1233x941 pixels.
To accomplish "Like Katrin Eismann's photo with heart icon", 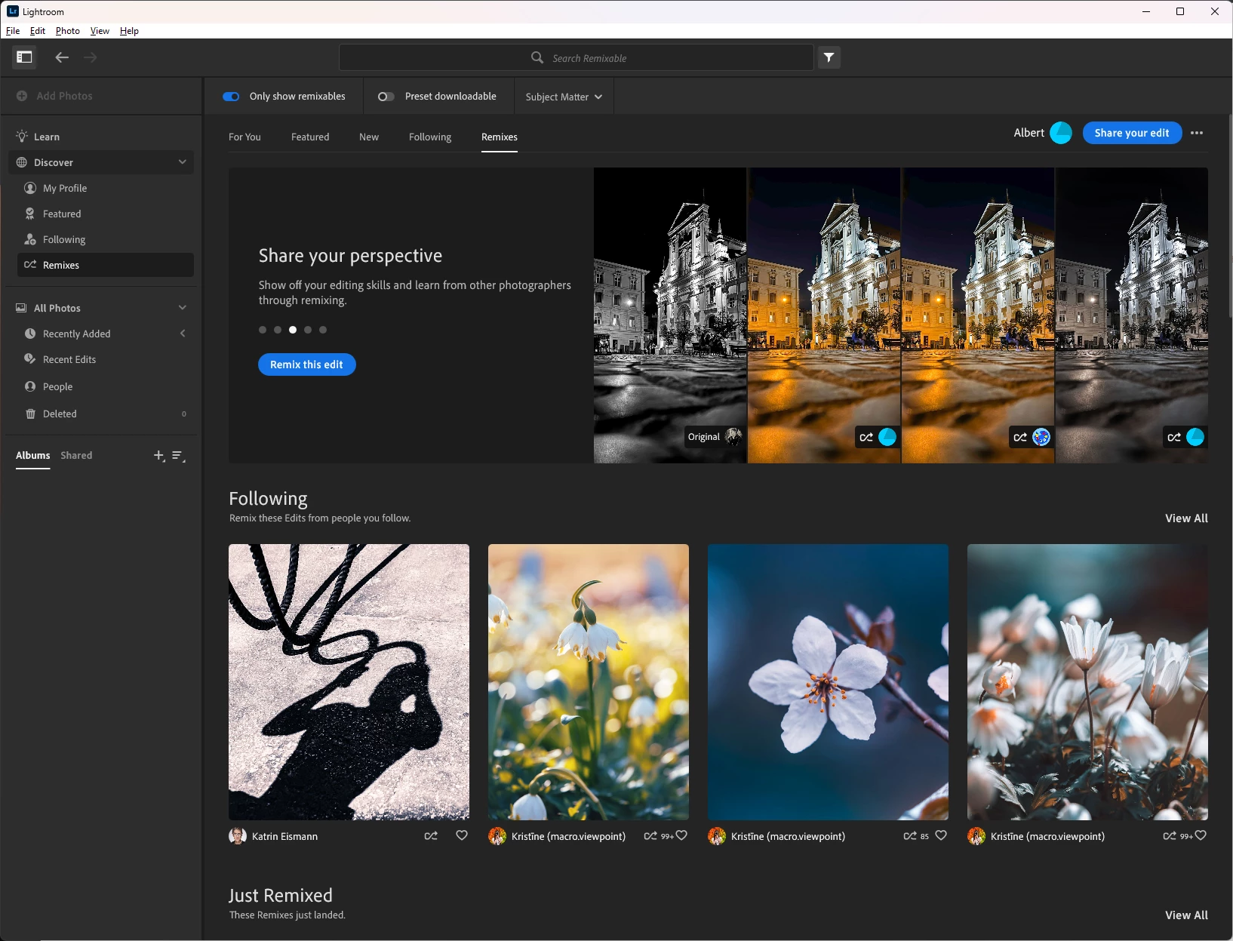I will pos(462,835).
